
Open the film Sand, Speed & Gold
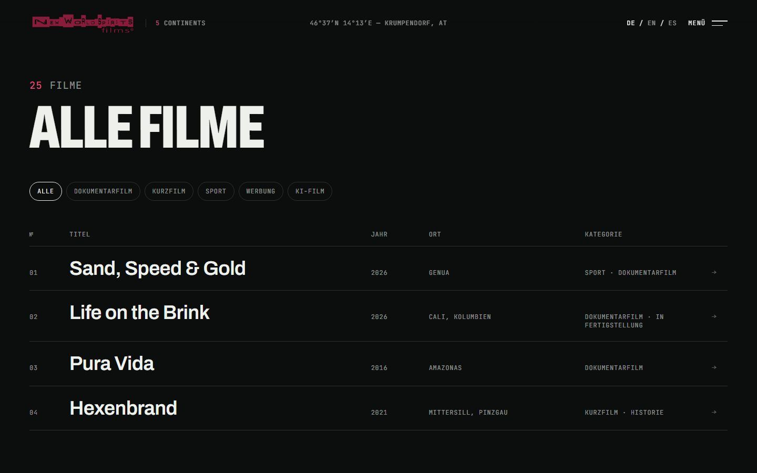tap(158, 269)
